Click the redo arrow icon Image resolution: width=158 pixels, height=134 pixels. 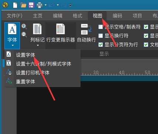64,5
